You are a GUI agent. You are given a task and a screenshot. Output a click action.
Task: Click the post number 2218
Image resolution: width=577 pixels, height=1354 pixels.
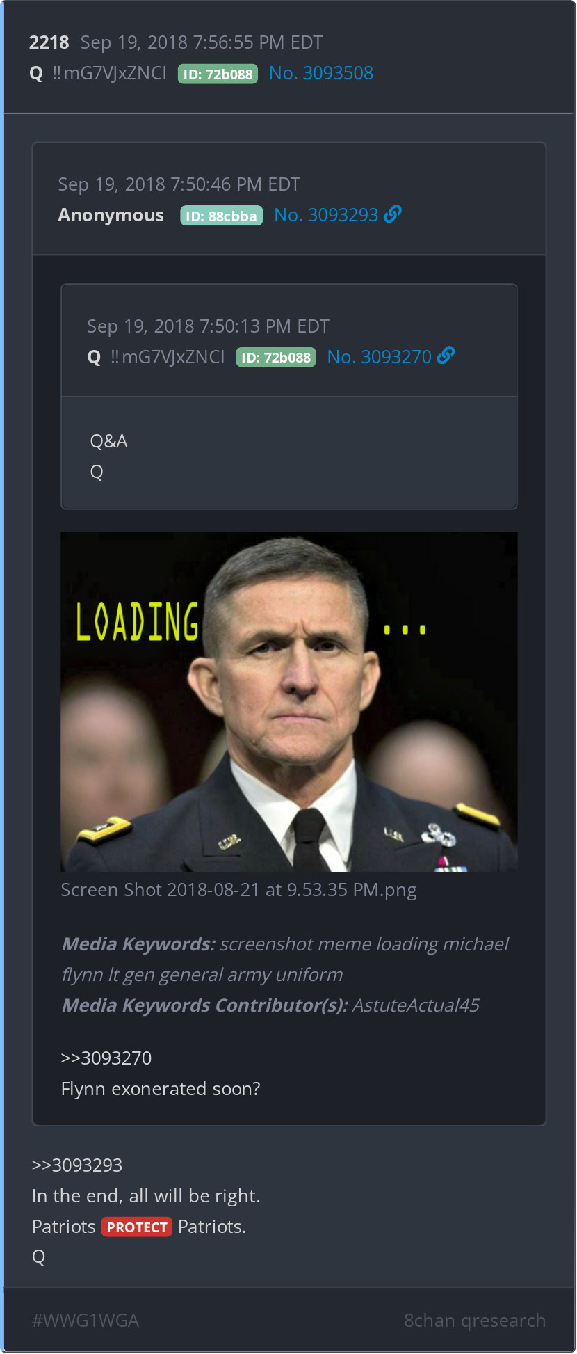(x=49, y=42)
